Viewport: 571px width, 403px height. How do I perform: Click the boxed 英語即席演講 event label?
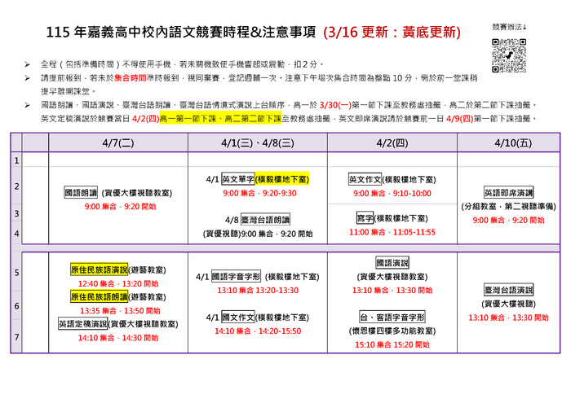508,193
